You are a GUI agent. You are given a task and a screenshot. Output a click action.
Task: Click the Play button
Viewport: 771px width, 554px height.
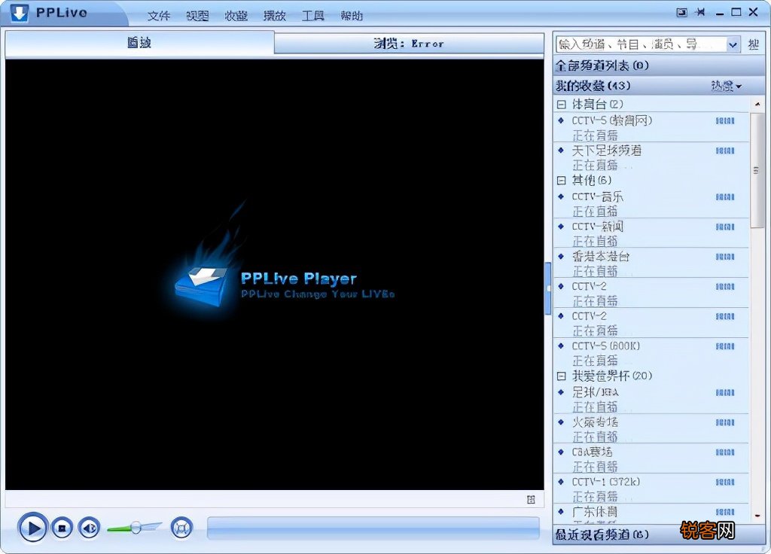tap(32, 528)
